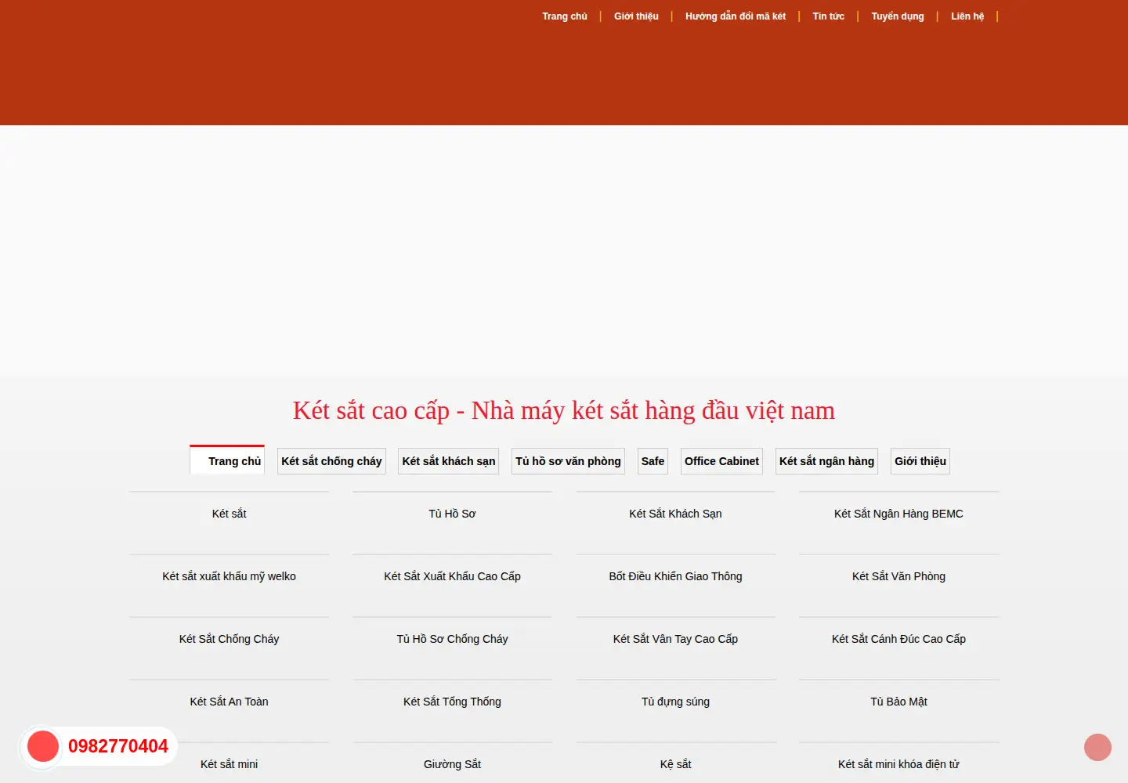This screenshot has width=1128, height=783.
Task: Switch to the Office Cabinet tab
Action: (x=721, y=461)
